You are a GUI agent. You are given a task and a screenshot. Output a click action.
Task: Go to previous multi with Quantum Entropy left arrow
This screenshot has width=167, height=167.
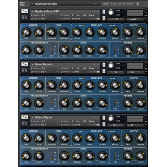coord(94,4)
